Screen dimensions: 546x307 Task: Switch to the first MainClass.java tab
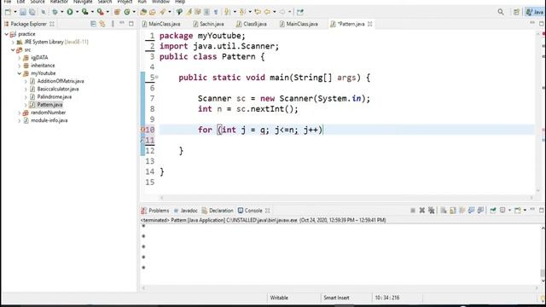[x=161, y=24]
